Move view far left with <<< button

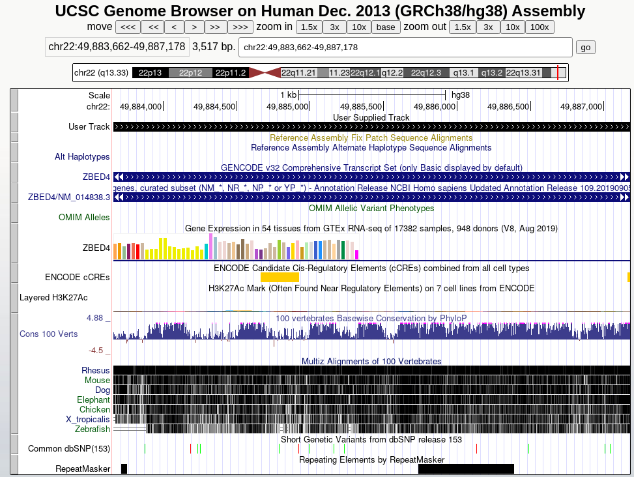click(x=128, y=27)
